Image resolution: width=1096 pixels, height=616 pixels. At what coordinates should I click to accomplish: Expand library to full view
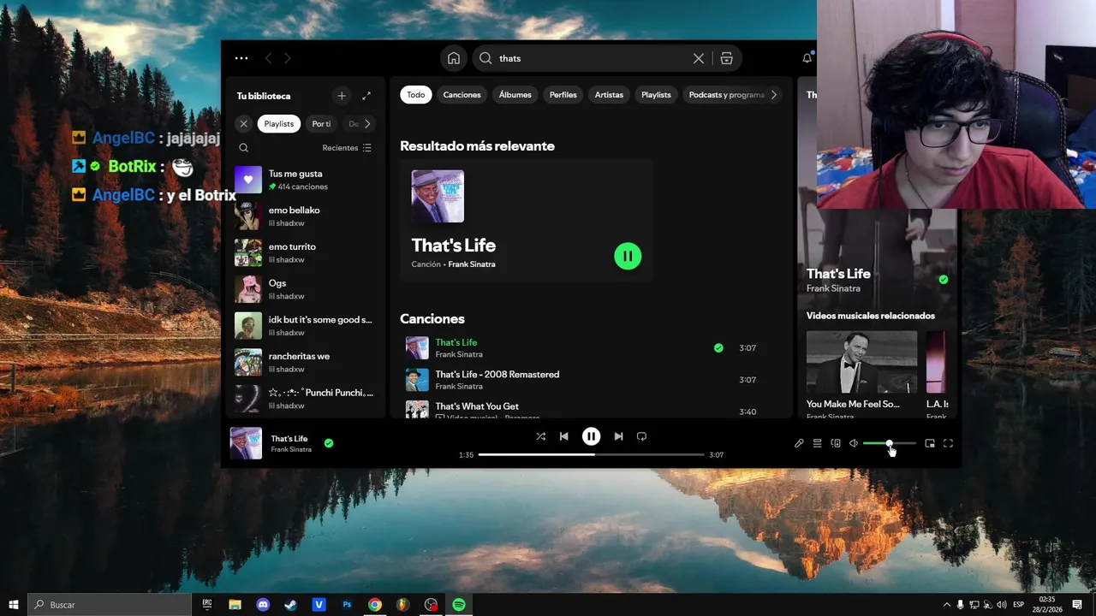point(366,96)
